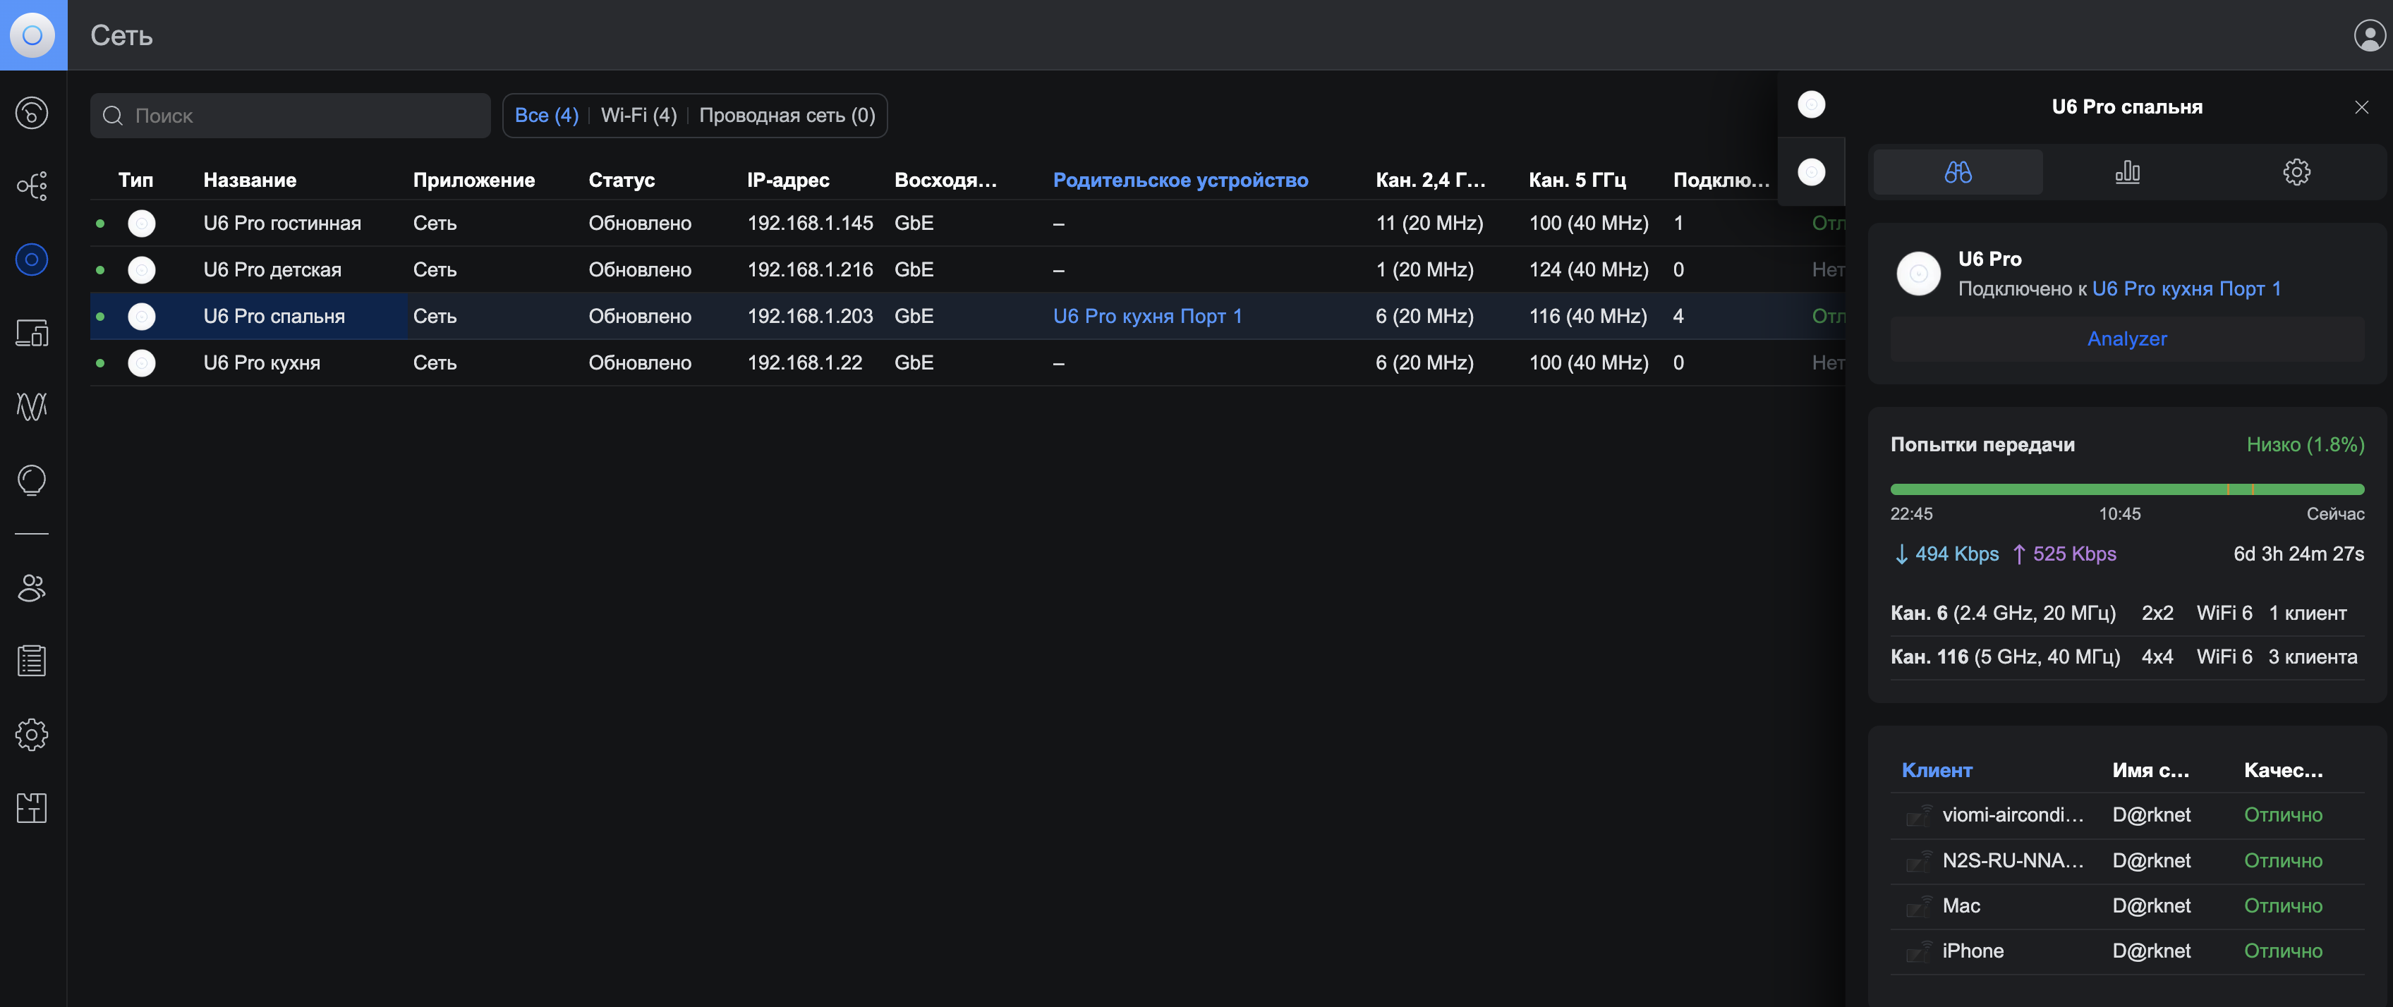Open the floor plan map icon

(32, 808)
